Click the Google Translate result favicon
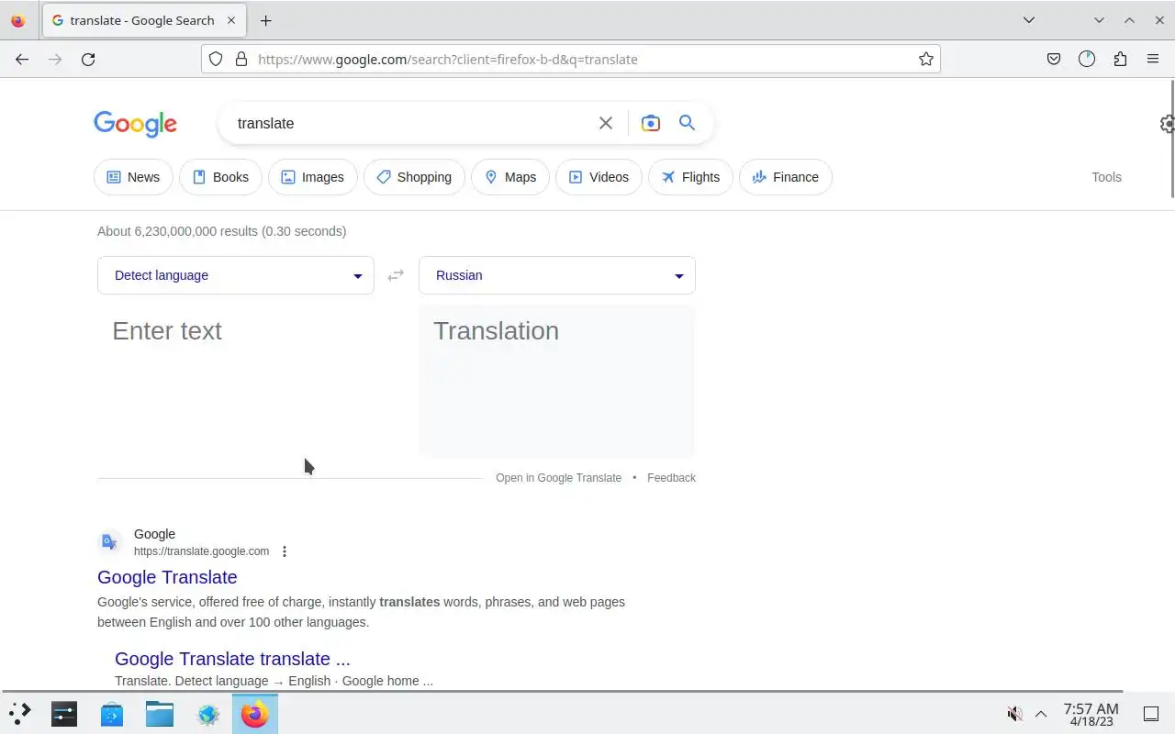Screen dimensions: 1175x734 click(110, 542)
